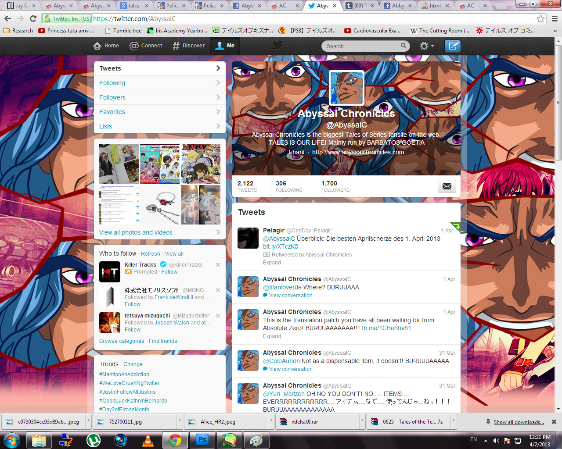This screenshot has width=562, height=449.
Task: Open the Discover tab
Action: 188,46
